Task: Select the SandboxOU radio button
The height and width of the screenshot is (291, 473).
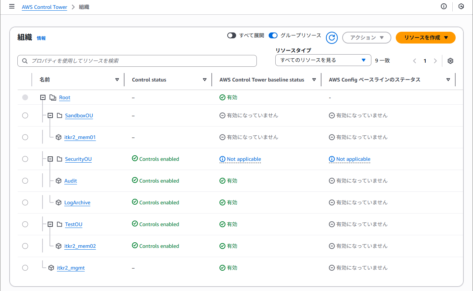Action: 25,115
